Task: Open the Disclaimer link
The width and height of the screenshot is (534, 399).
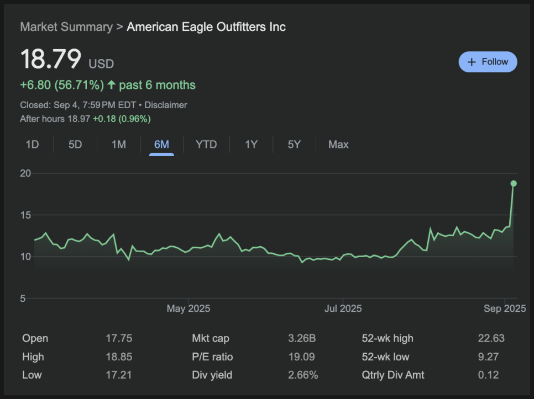Action: pos(165,105)
